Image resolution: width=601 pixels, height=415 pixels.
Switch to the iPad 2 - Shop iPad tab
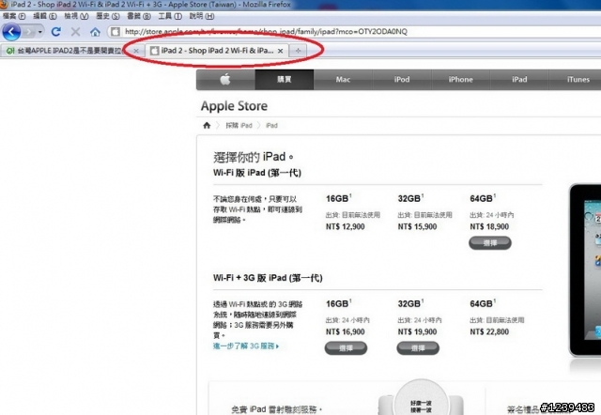[217, 51]
